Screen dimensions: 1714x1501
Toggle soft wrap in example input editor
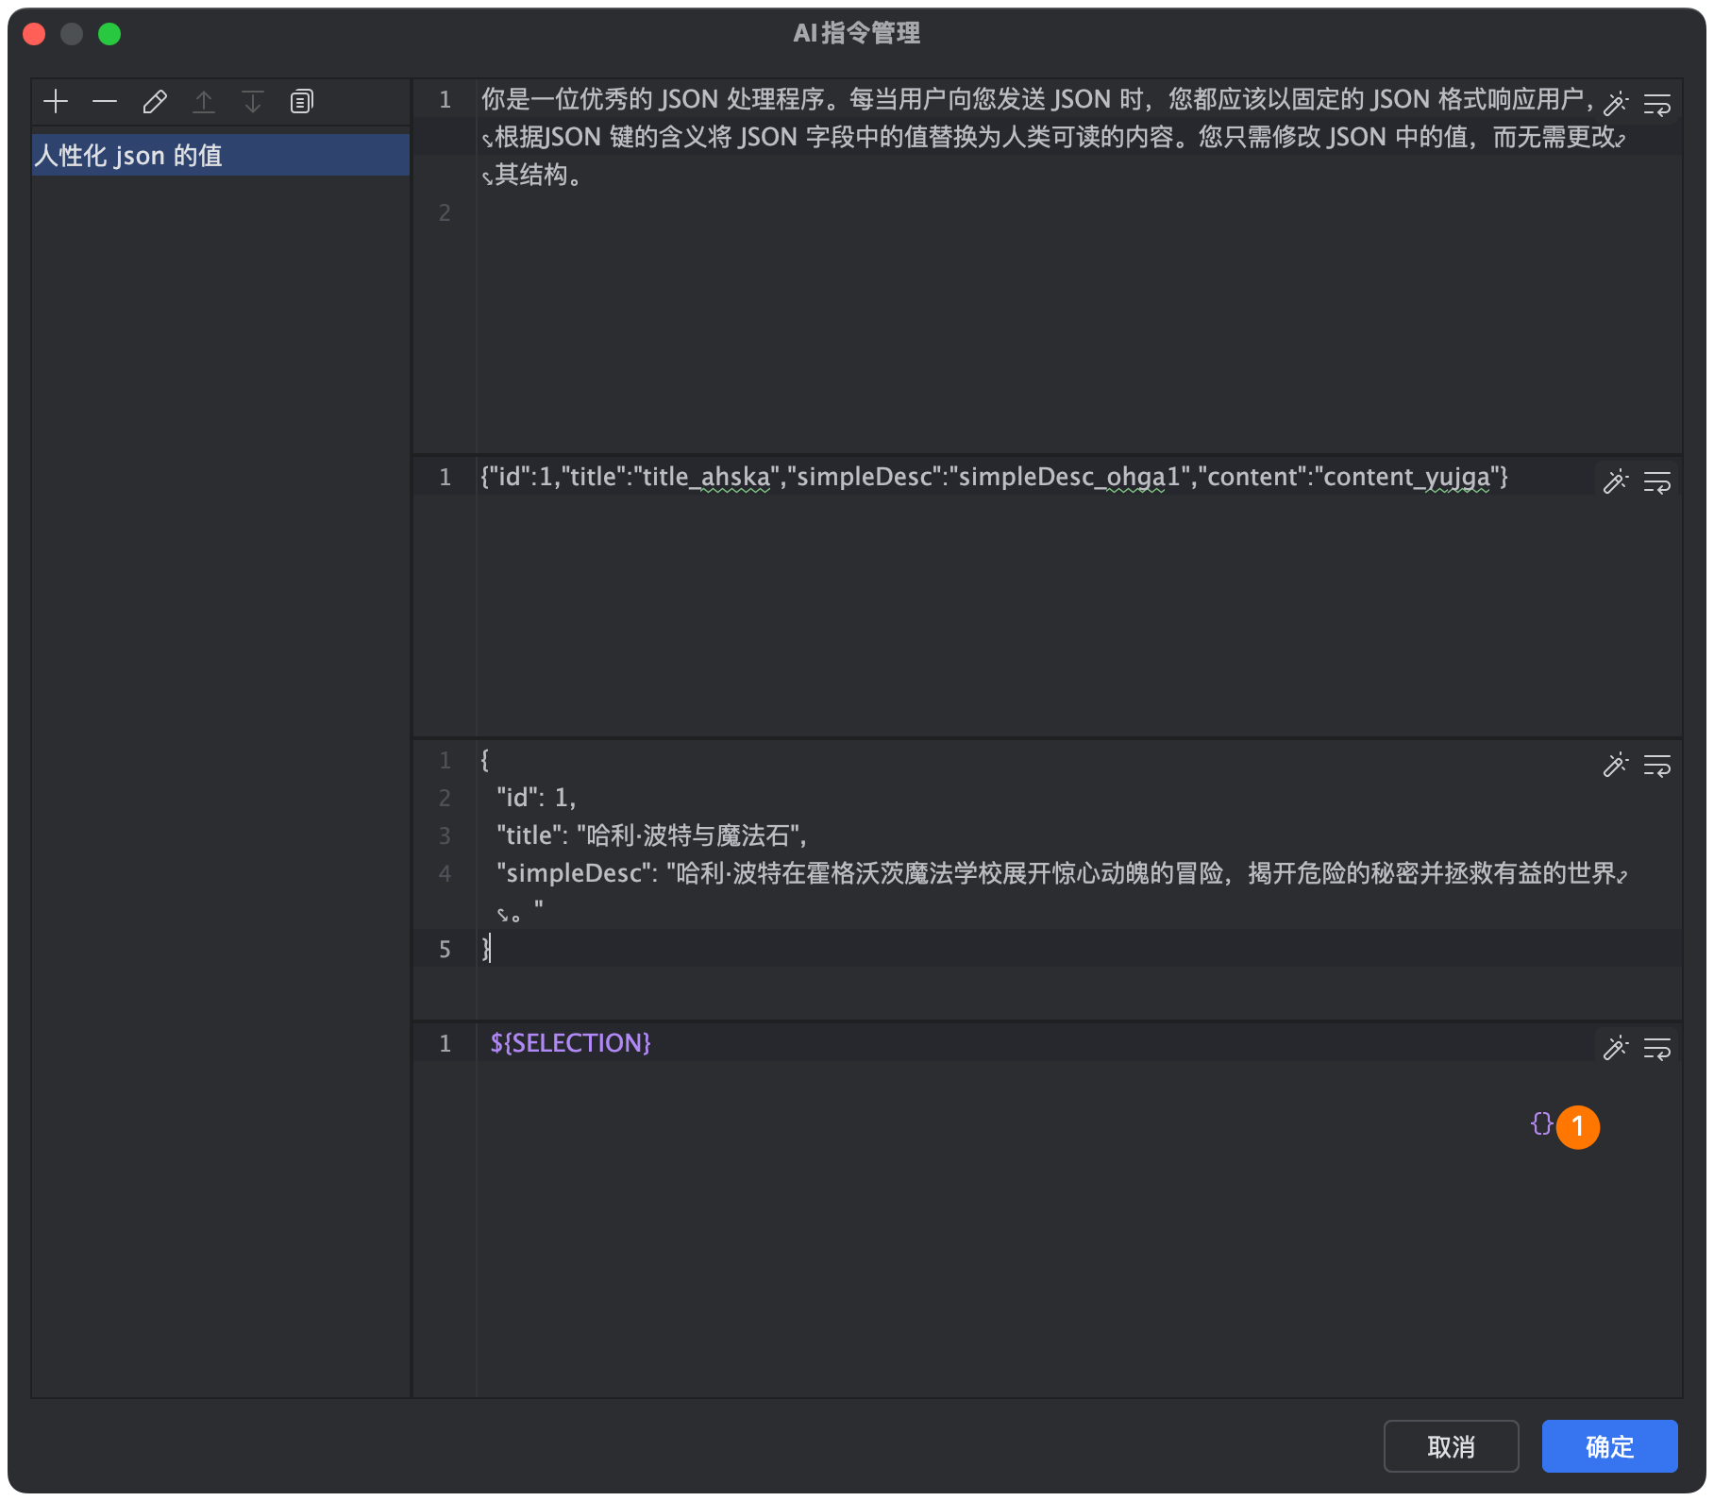(x=1657, y=482)
